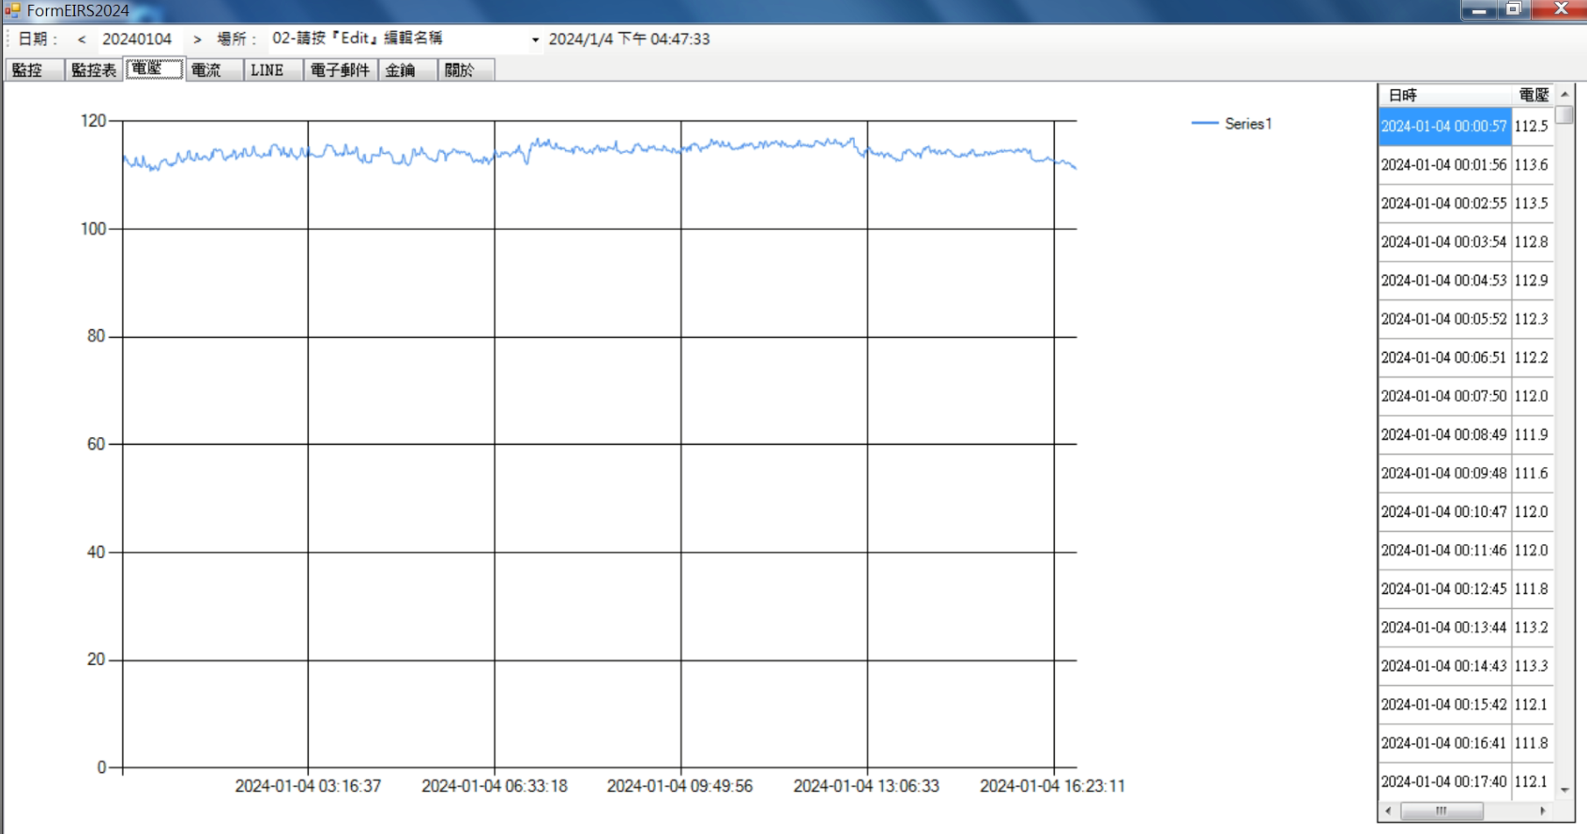The height and width of the screenshot is (834, 1587).
Task: Switch to 電子郵件 tab
Action: 340,70
